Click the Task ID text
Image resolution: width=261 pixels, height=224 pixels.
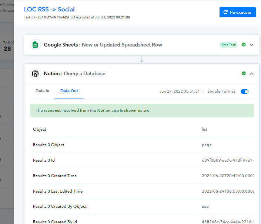(77, 17)
